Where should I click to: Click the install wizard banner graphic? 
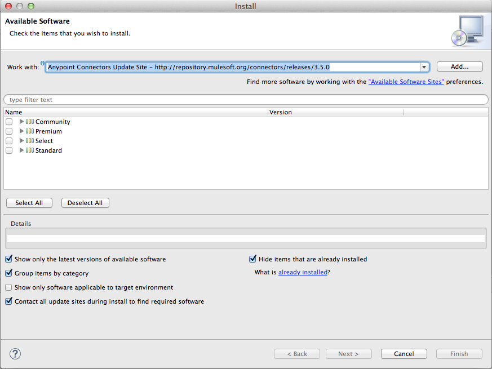click(x=468, y=30)
